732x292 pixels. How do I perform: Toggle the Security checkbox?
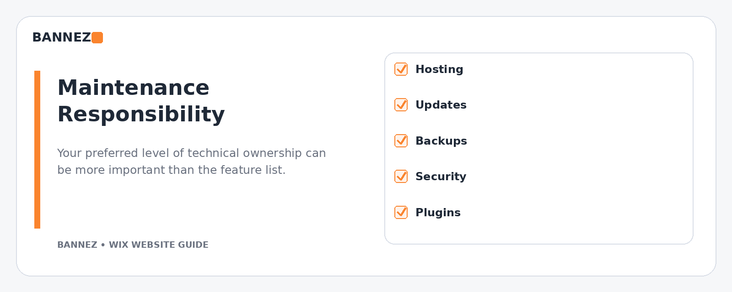401,177
